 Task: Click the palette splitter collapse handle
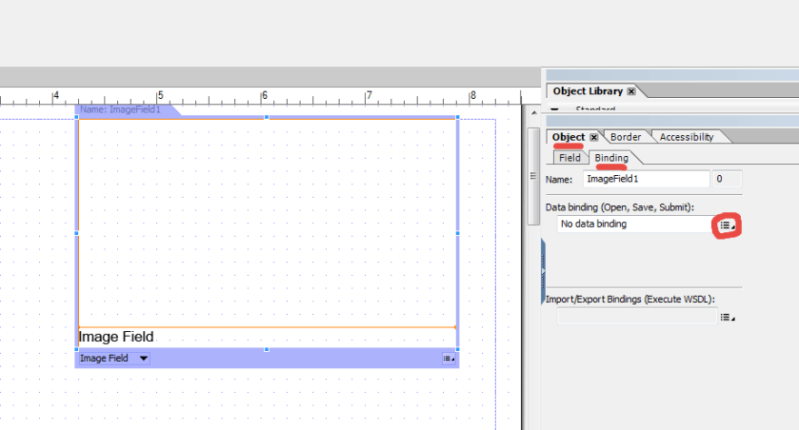pyautogui.click(x=543, y=271)
